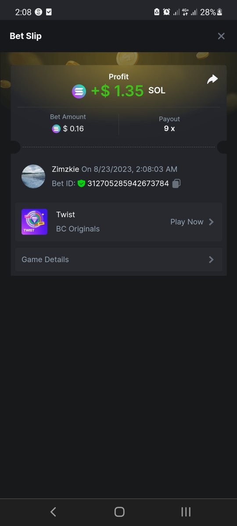Open the recent apps button
This screenshot has width=237, height=526.
[186, 512]
